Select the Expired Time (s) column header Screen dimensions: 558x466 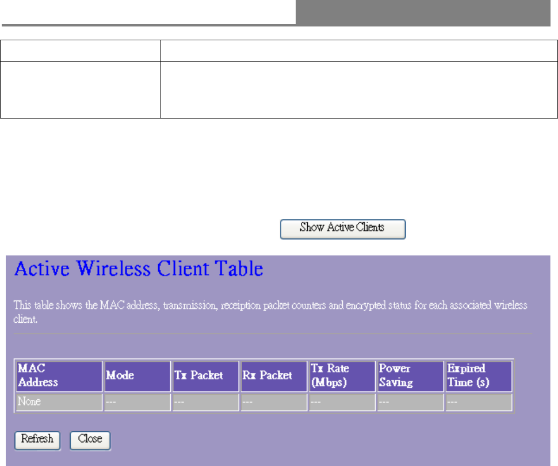[x=479, y=376]
